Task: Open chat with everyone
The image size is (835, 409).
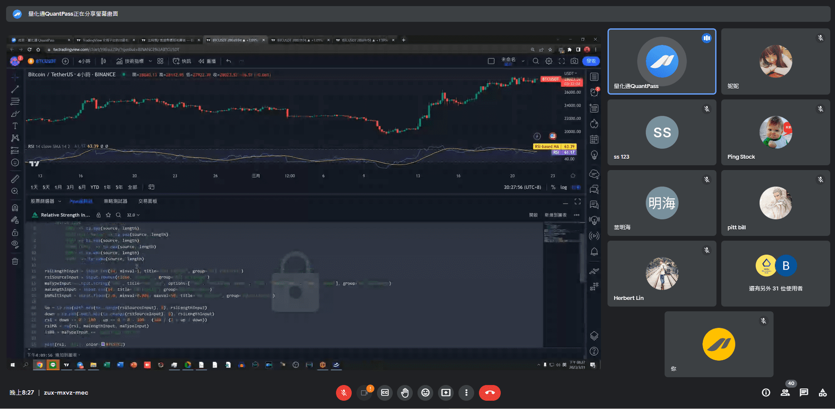Action: pos(804,393)
